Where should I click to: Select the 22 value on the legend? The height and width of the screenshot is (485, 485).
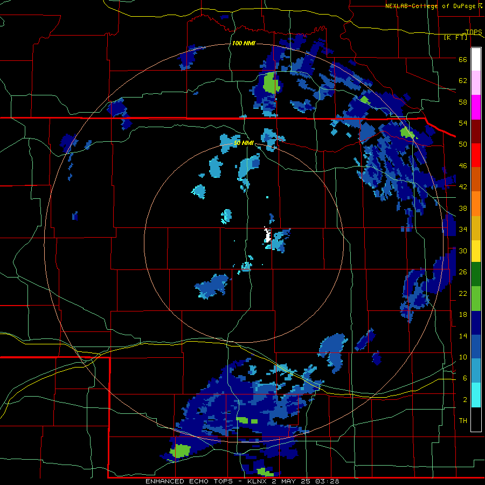(463, 293)
